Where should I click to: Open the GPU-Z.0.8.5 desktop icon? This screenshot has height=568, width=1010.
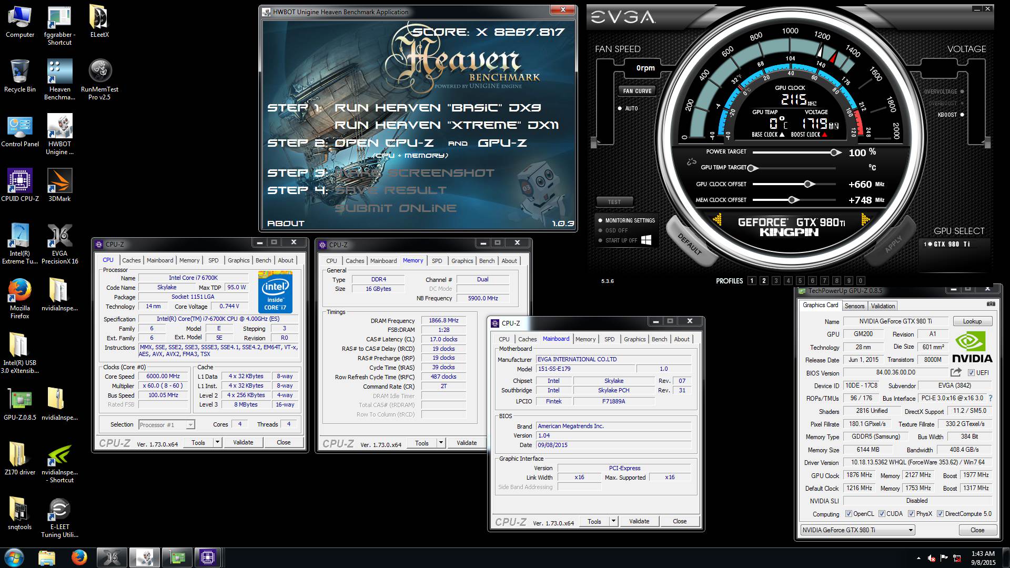[20, 404]
